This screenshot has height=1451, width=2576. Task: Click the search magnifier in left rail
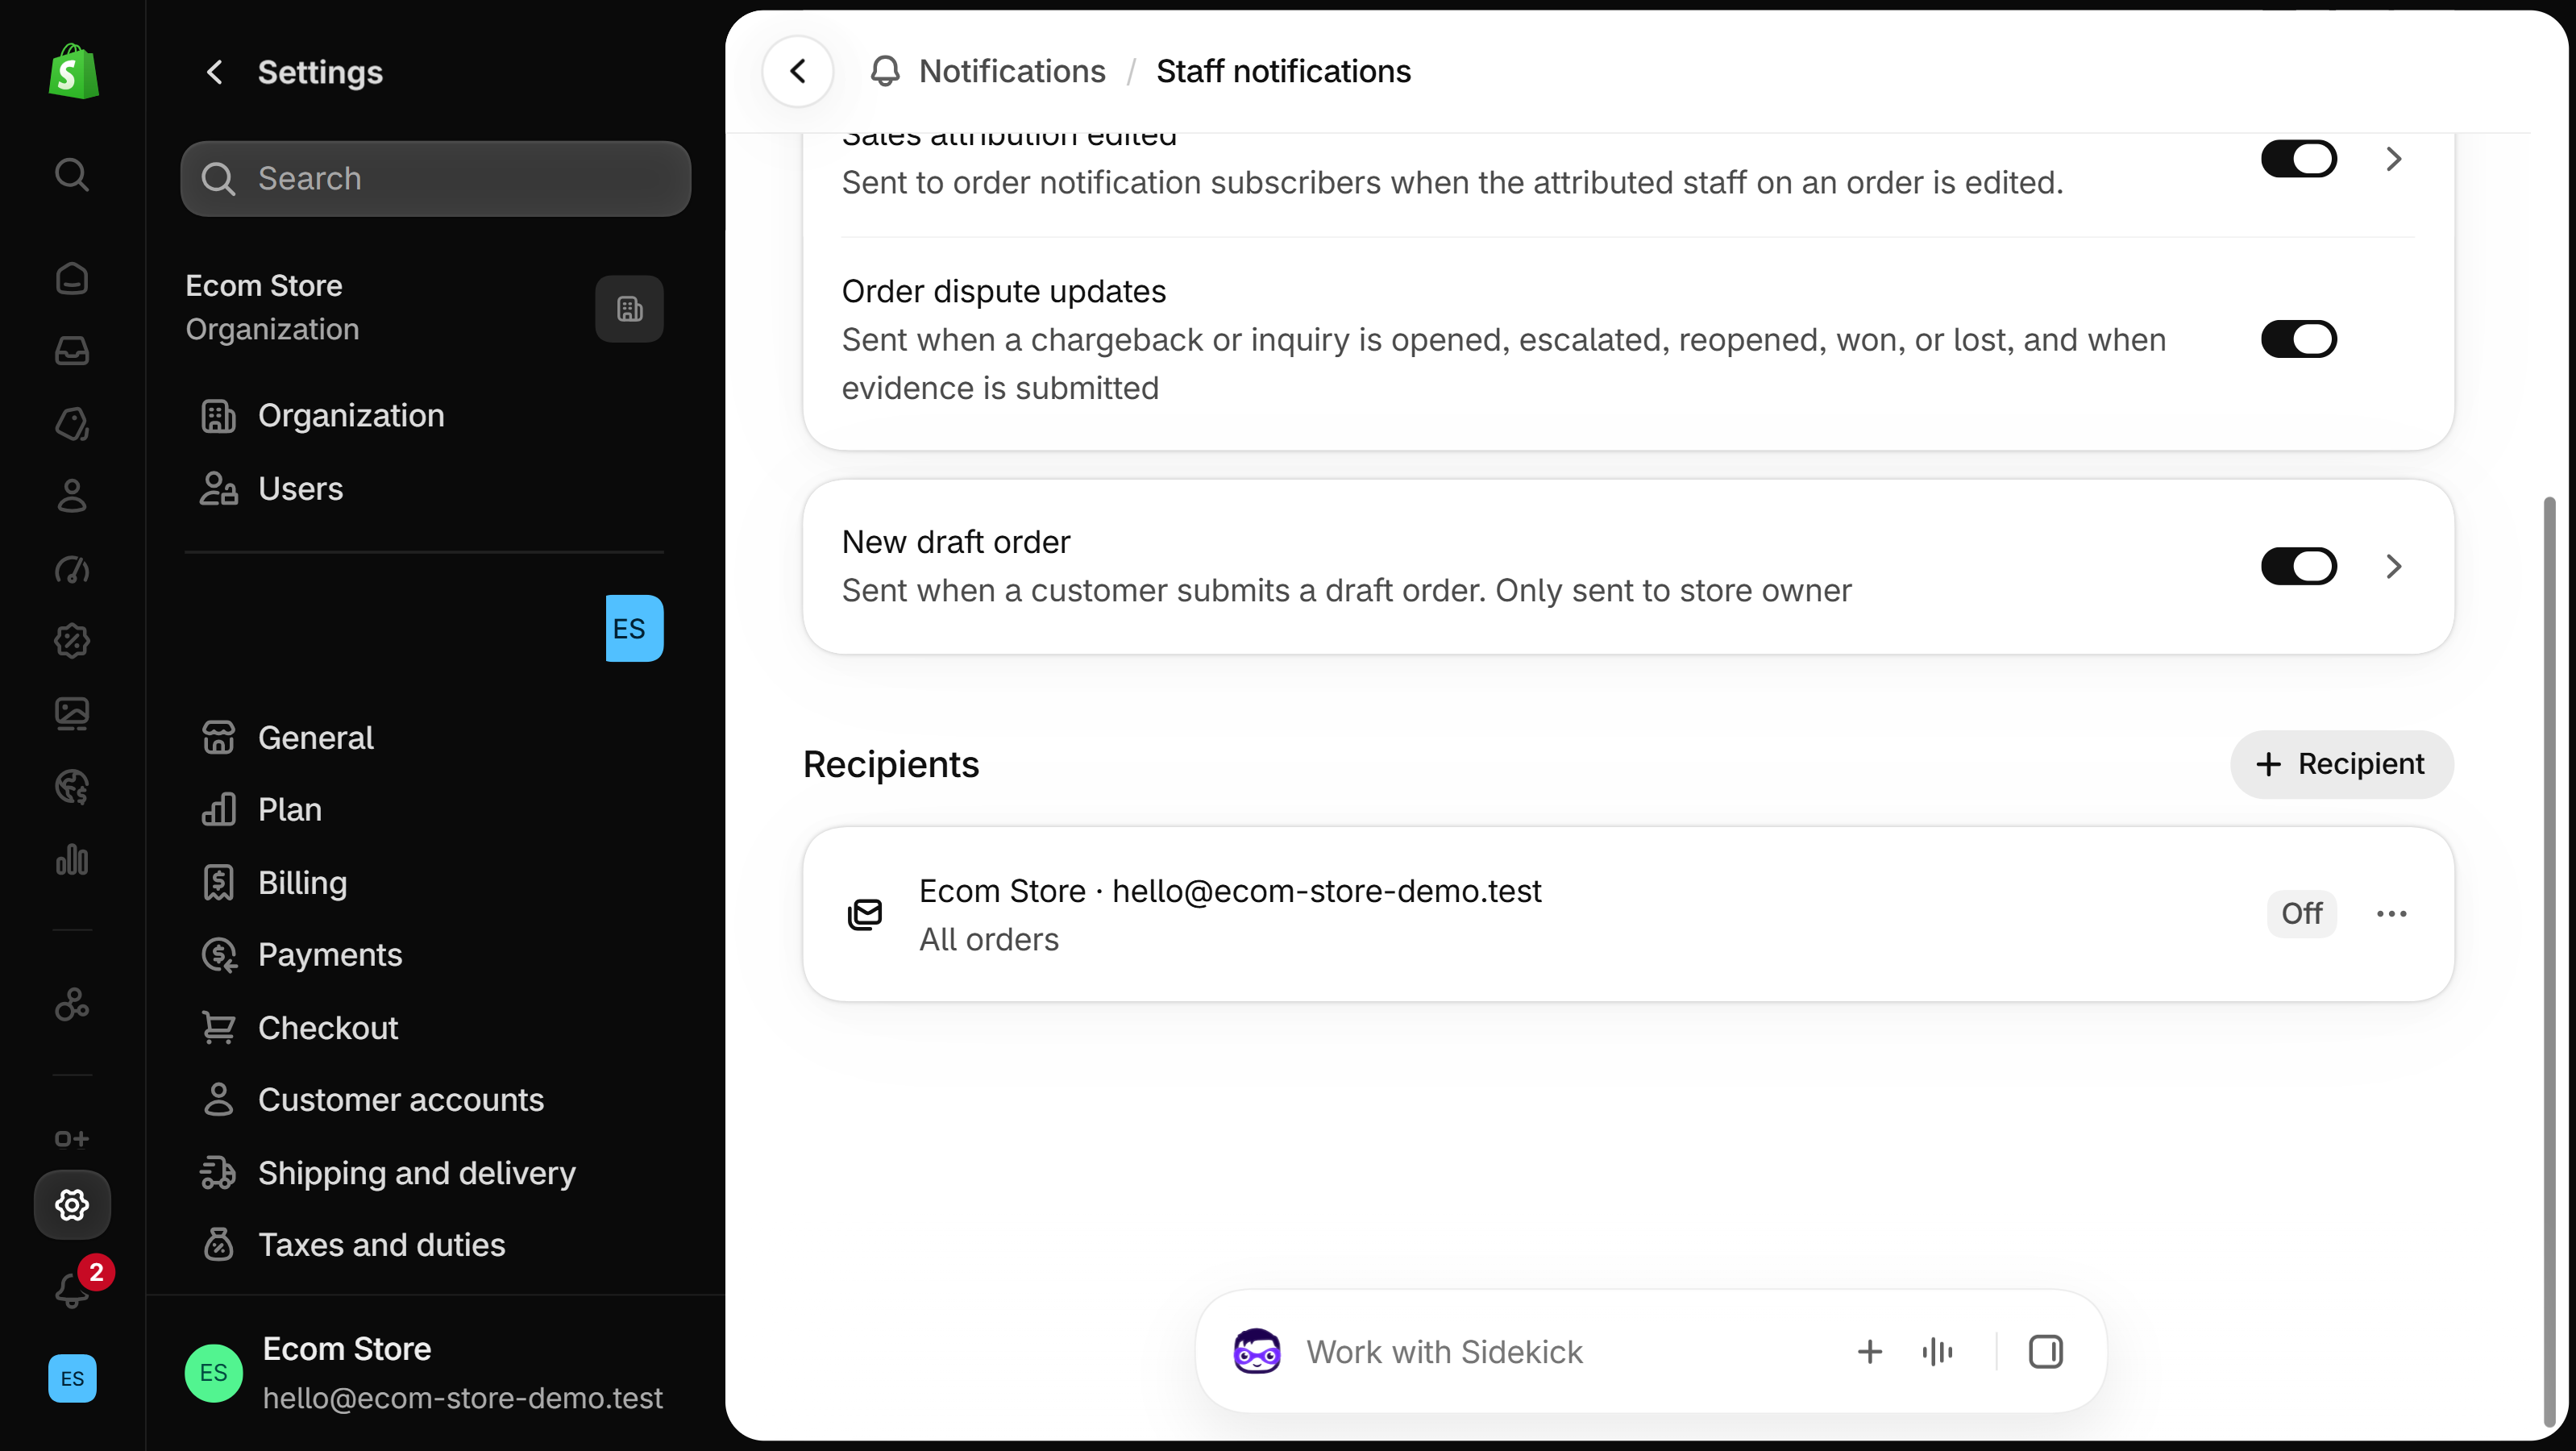pyautogui.click(x=72, y=174)
